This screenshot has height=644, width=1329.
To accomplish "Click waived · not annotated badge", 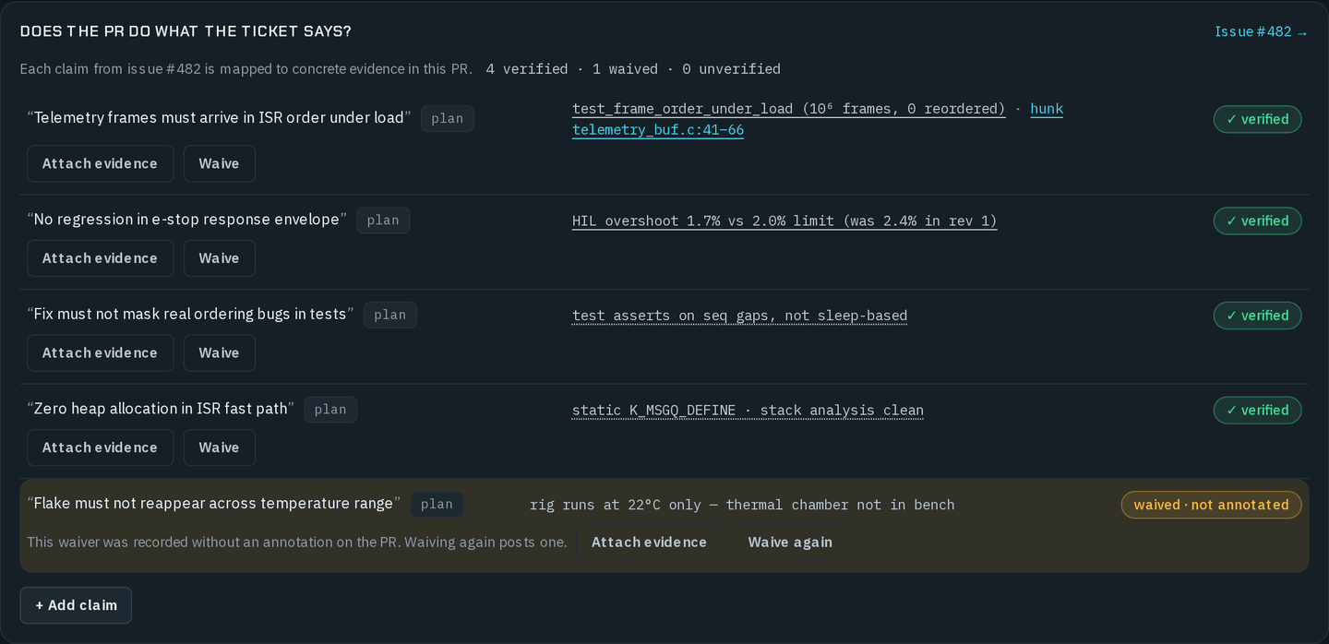I will tap(1211, 505).
